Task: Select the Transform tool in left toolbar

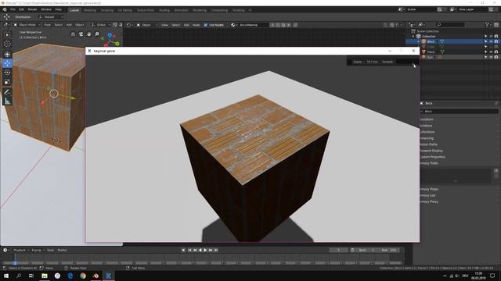Action: 7,54
